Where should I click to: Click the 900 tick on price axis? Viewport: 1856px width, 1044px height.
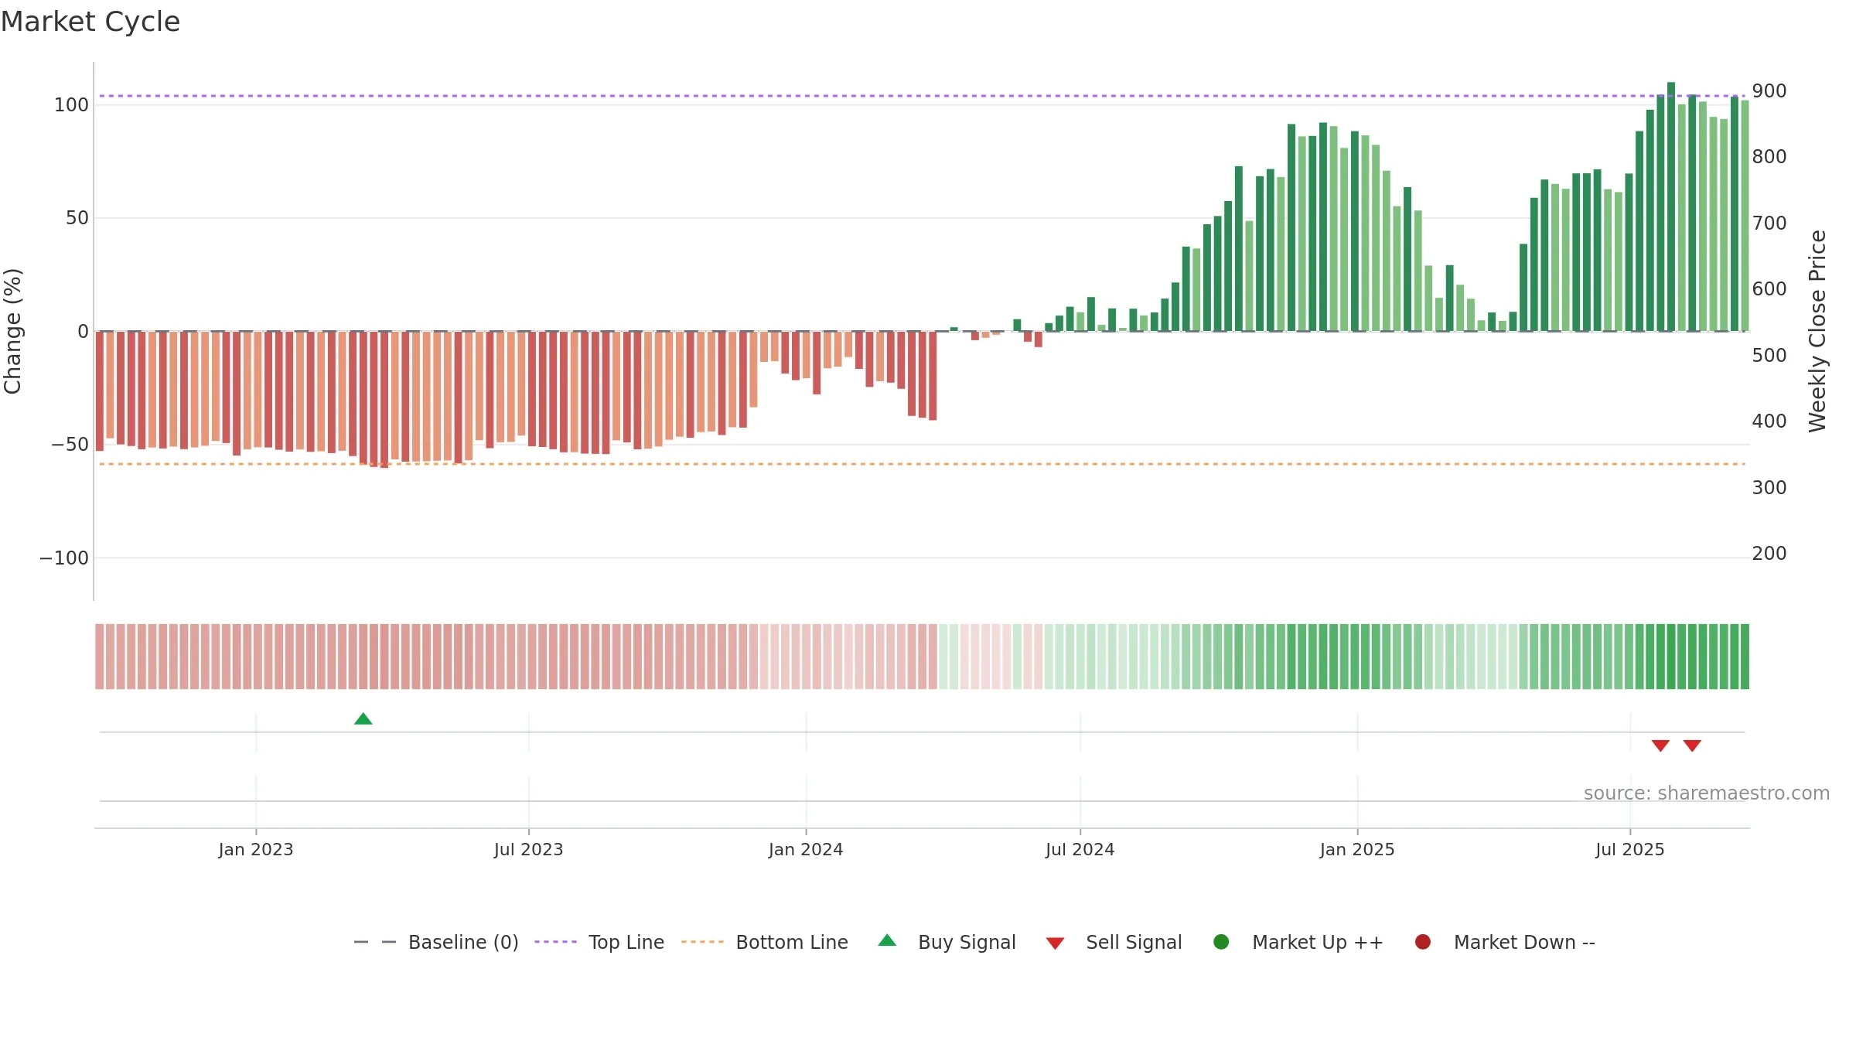(1769, 91)
